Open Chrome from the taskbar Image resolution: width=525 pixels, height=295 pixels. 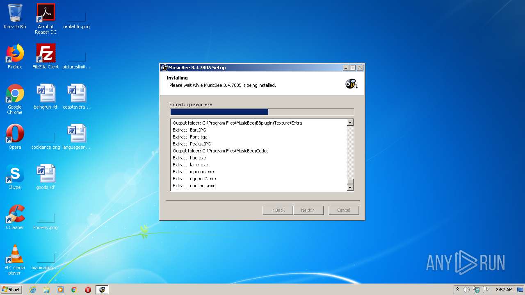click(x=74, y=290)
